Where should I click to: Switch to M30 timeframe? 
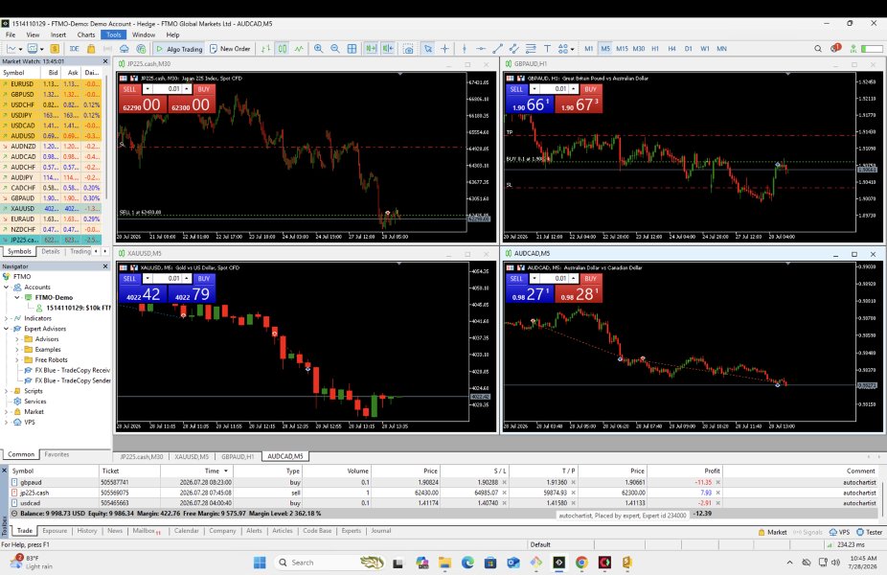(639, 49)
